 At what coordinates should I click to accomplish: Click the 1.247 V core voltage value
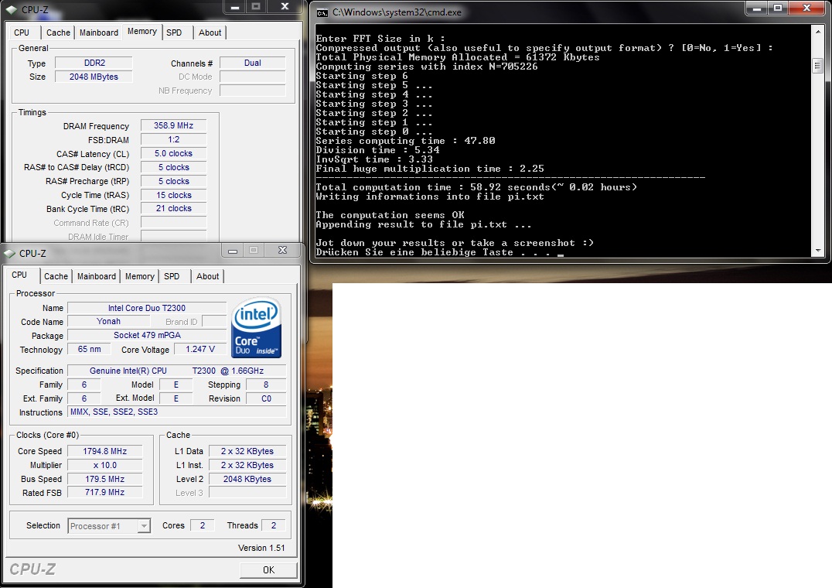coord(200,349)
